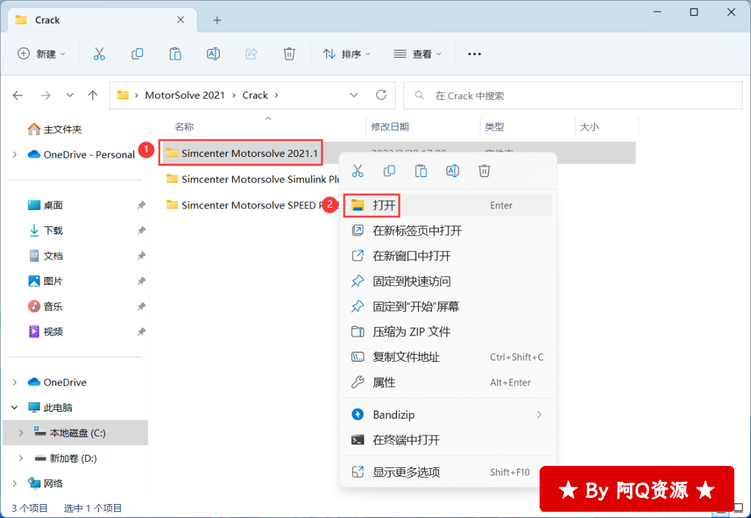Click the delete icon in the context menu
This screenshot has height=518, width=751.
click(x=485, y=171)
